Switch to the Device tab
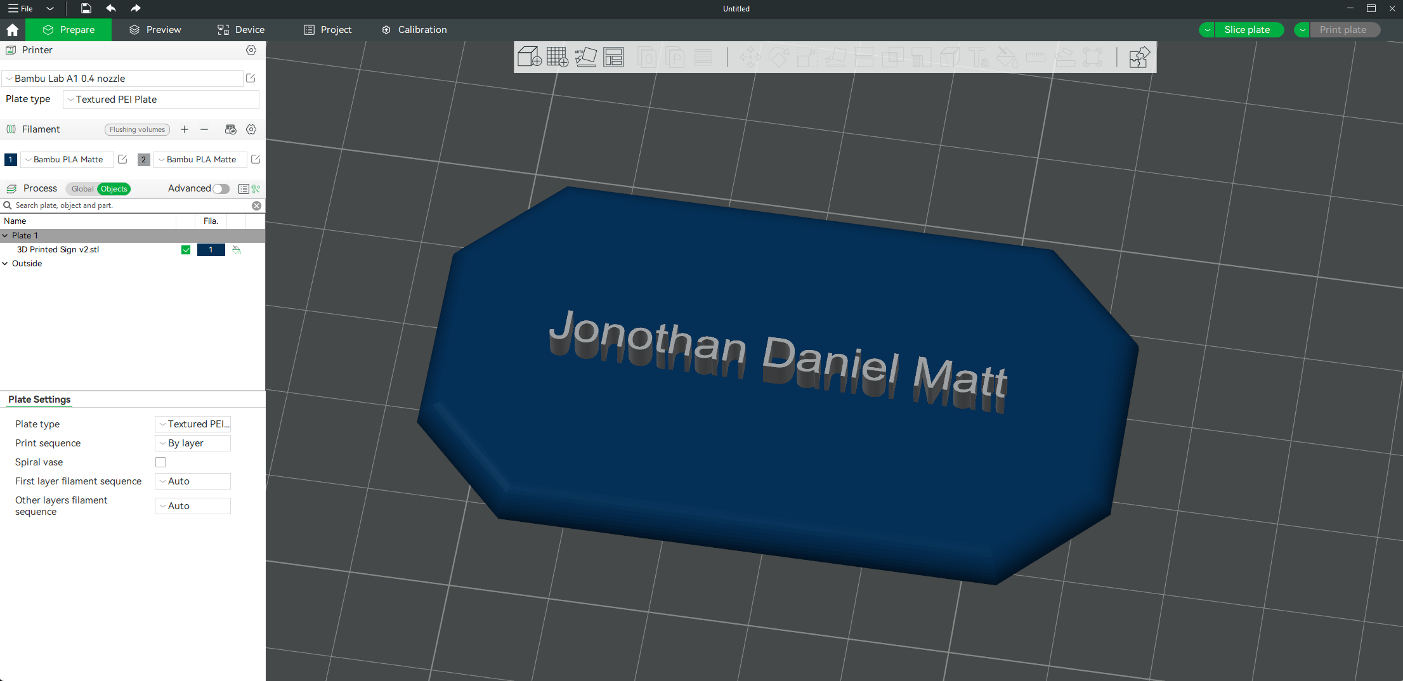 pyautogui.click(x=241, y=30)
